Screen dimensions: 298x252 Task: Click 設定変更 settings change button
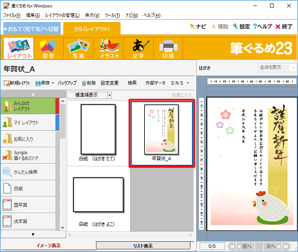(110, 83)
